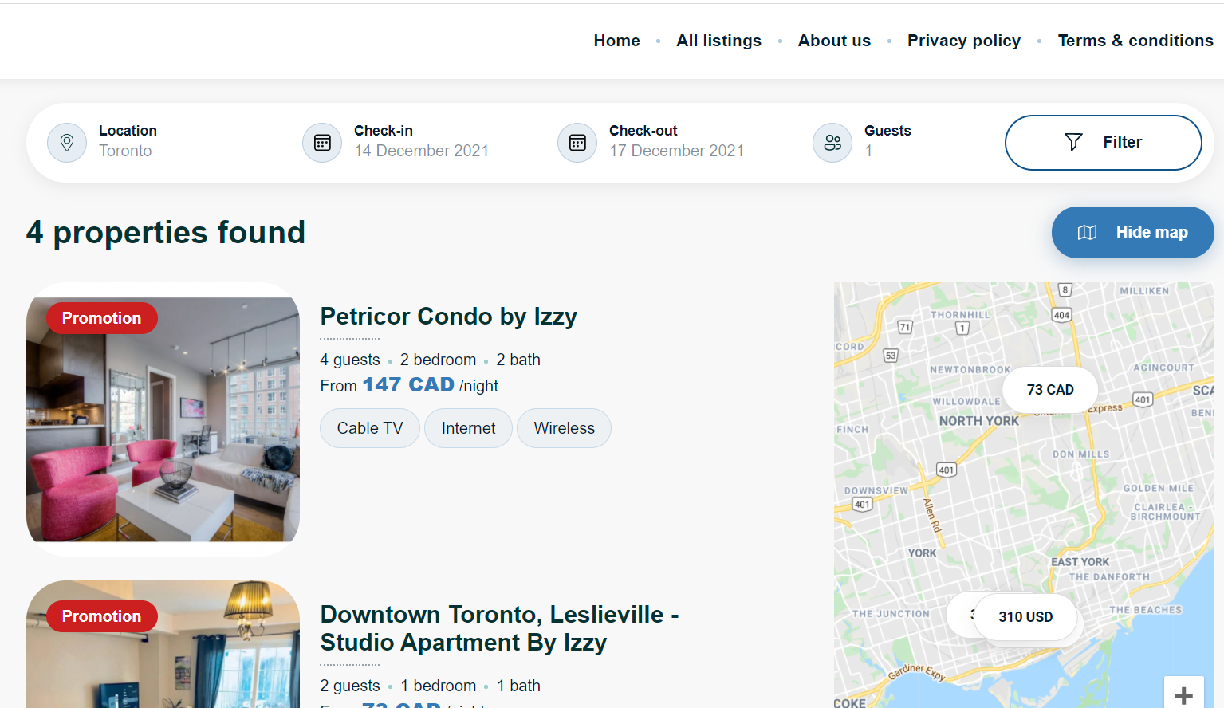The width and height of the screenshot is (1224, 708).
Task: Click the guests people icon
Action: [832, 143]
